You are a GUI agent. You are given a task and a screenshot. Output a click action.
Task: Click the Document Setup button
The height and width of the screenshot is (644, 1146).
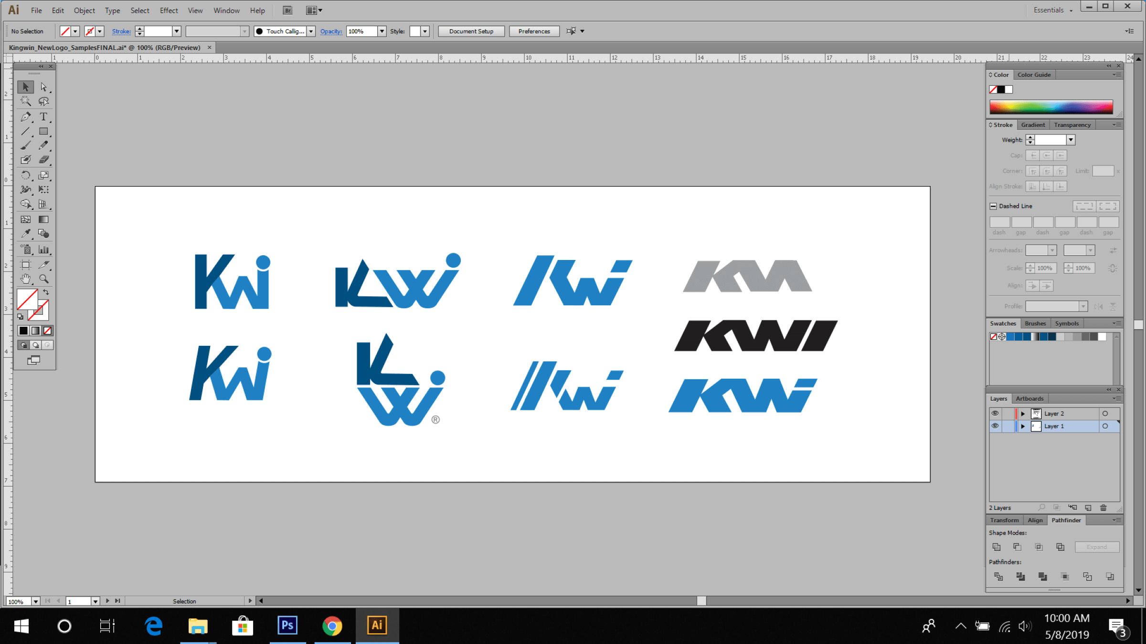coord(471,31)
